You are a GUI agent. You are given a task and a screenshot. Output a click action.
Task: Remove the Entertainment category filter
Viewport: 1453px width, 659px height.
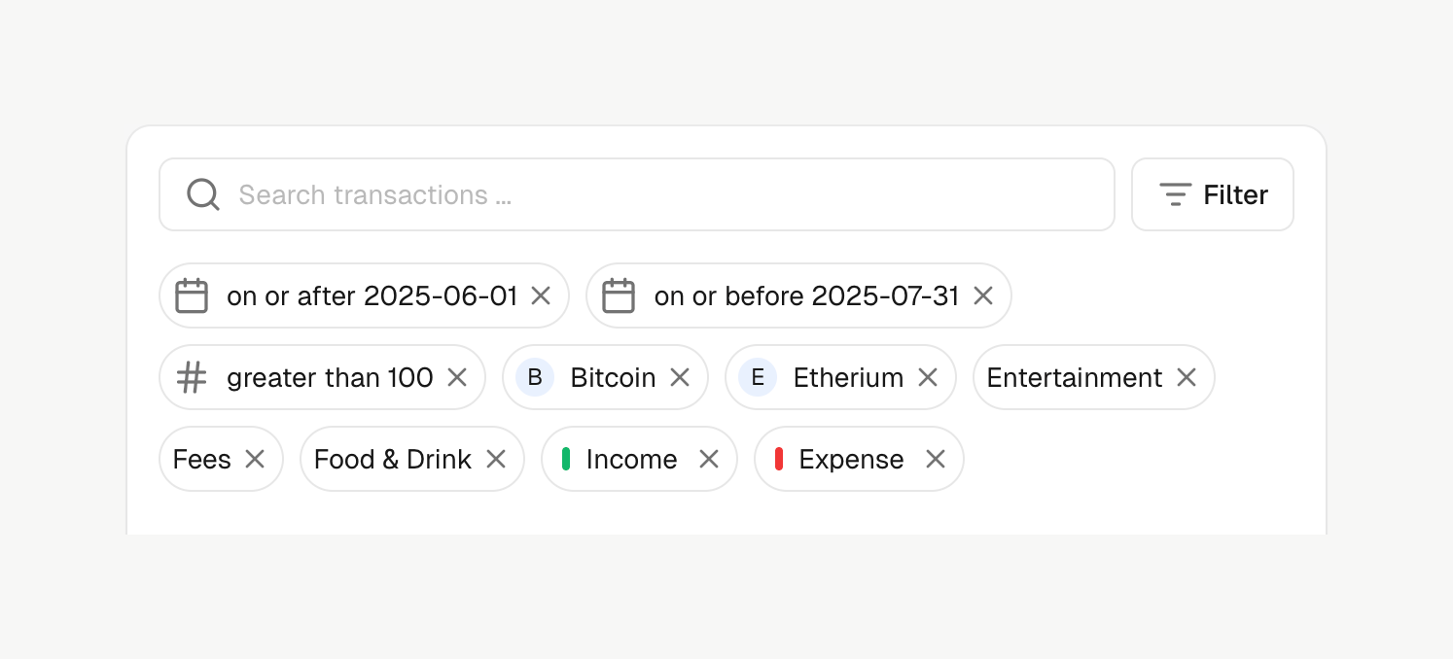click(x=1187, y=377)
